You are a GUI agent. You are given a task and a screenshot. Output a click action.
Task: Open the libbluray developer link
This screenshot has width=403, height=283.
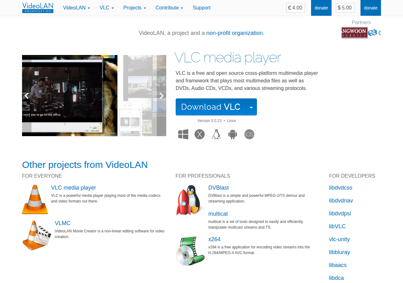click(x=339, y=252)
